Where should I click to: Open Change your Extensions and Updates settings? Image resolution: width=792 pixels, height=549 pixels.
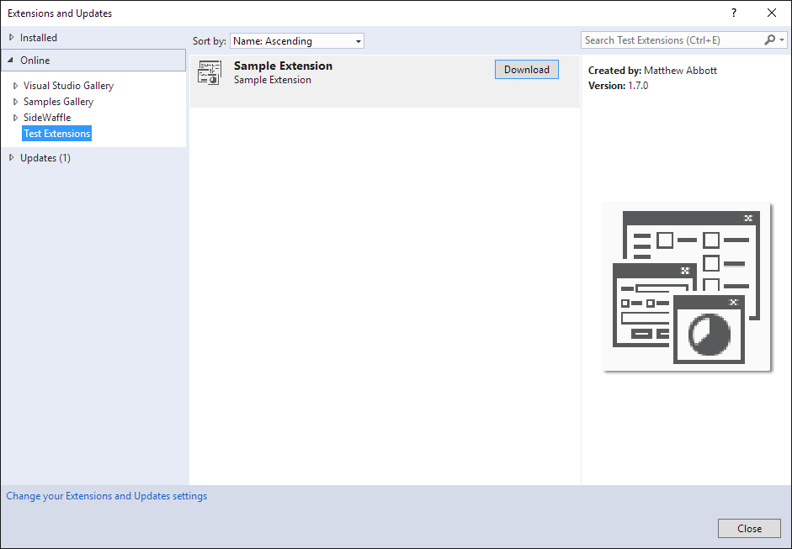[x=107, y=496]
